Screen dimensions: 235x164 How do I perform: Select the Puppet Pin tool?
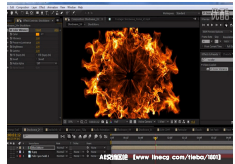click(x=73, y=13)
